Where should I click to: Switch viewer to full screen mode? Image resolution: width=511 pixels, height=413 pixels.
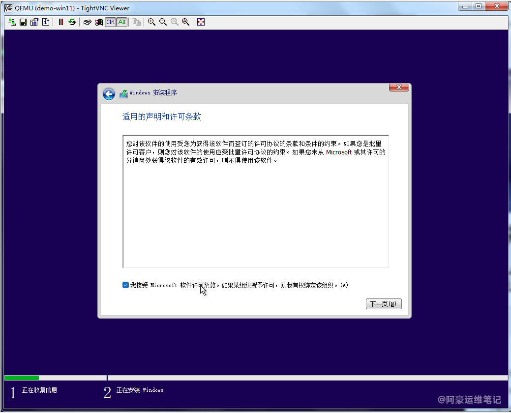pos(201,22)
